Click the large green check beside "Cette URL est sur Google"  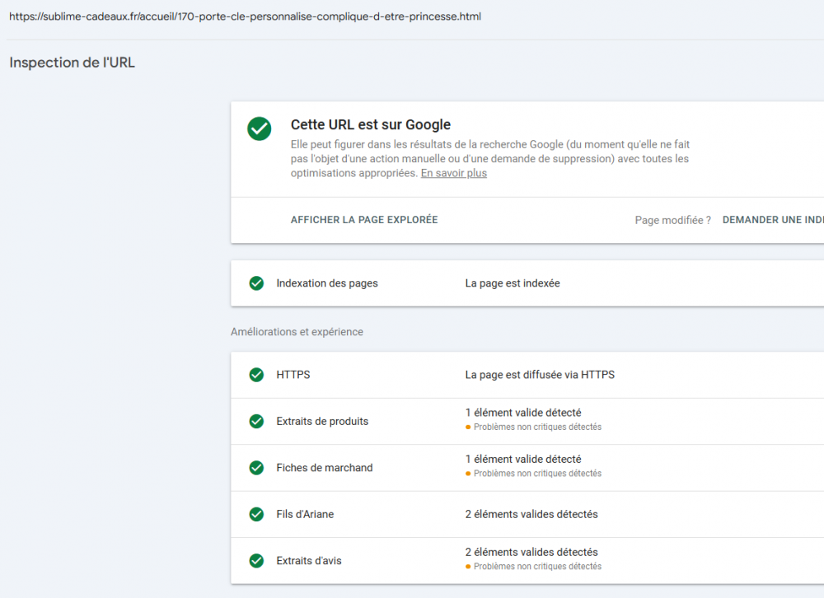pyautogui.click(x=260, y=128)
